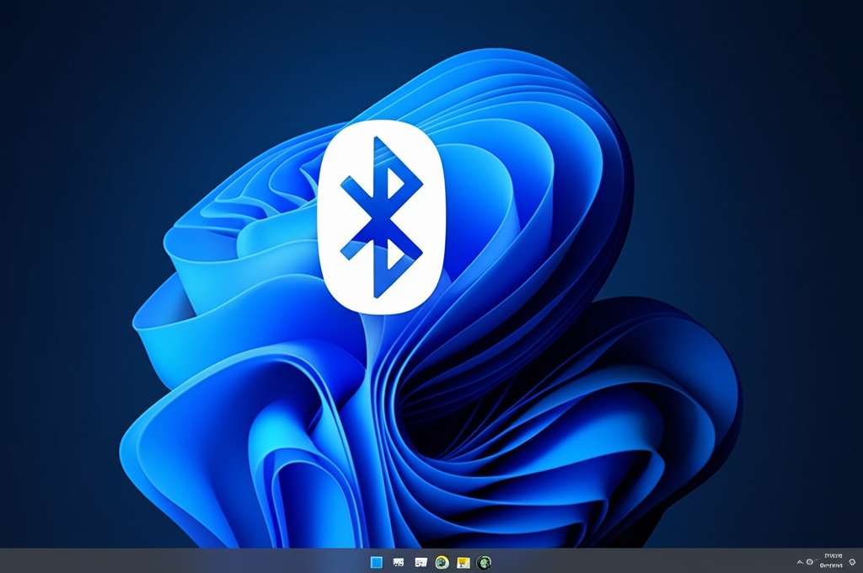Launch the round yellow-blue browser icon in taskbar
Image resolution: width=863 pixels, height=573 pixels.
coord(442,562)
